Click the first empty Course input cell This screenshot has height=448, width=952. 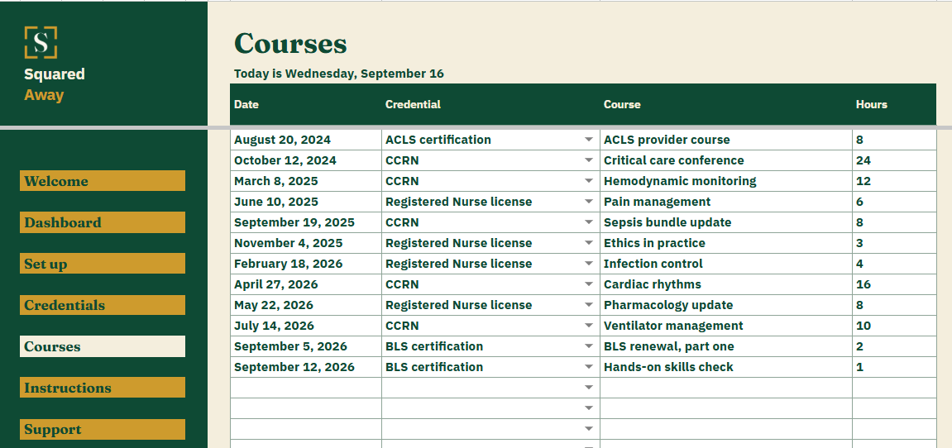pos(726,388)
